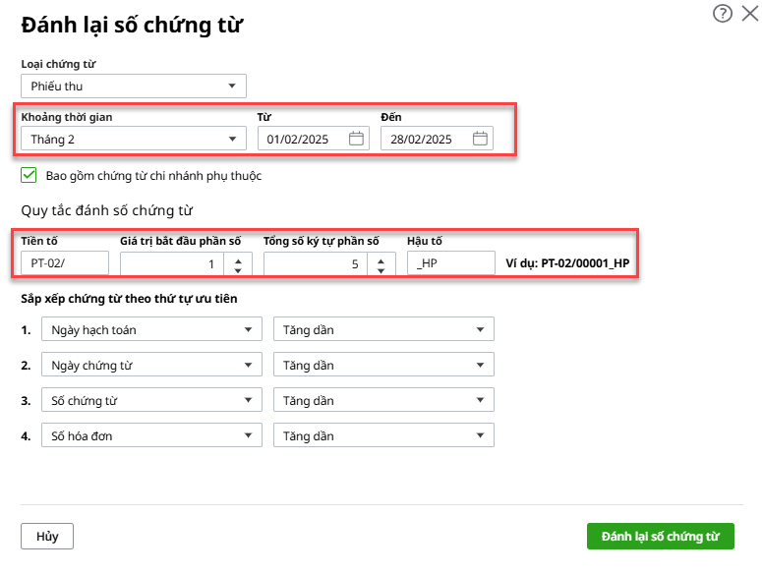Increase the Tổng số ký tự phần số value
Image resolution: width=762 pixels, height=575 pixels.
[382, 258]
